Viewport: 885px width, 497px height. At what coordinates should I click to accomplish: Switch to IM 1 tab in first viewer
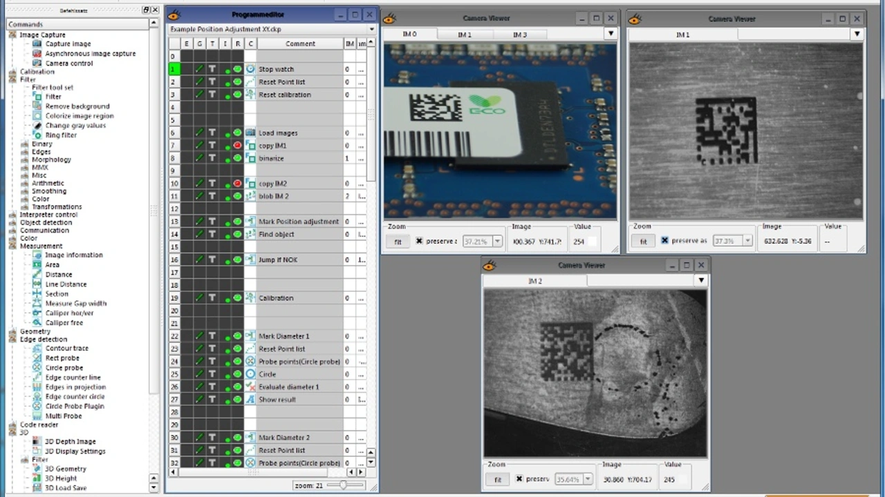[x=464, y=35]
